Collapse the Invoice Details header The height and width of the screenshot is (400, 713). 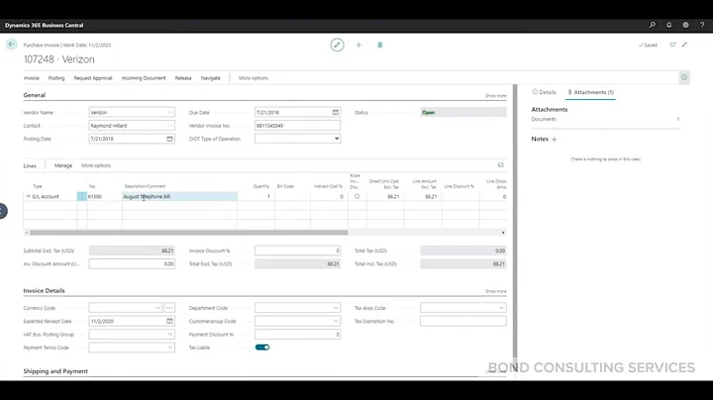coord(45,290)
